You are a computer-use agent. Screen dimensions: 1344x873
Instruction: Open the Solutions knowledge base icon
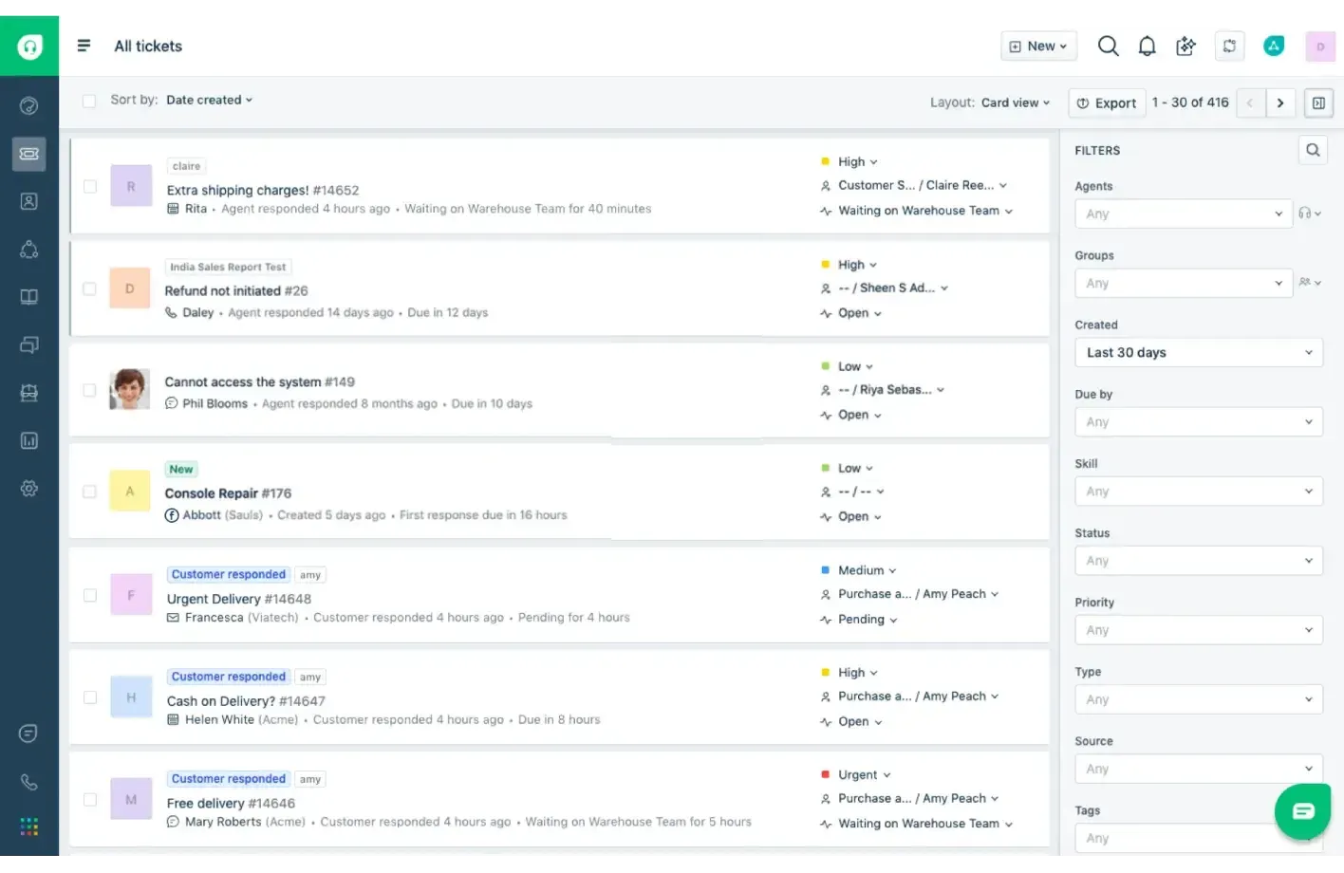[x=28, y=296]
